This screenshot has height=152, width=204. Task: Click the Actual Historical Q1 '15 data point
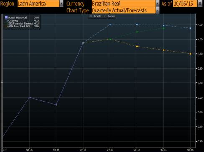[x=29, y=97]
